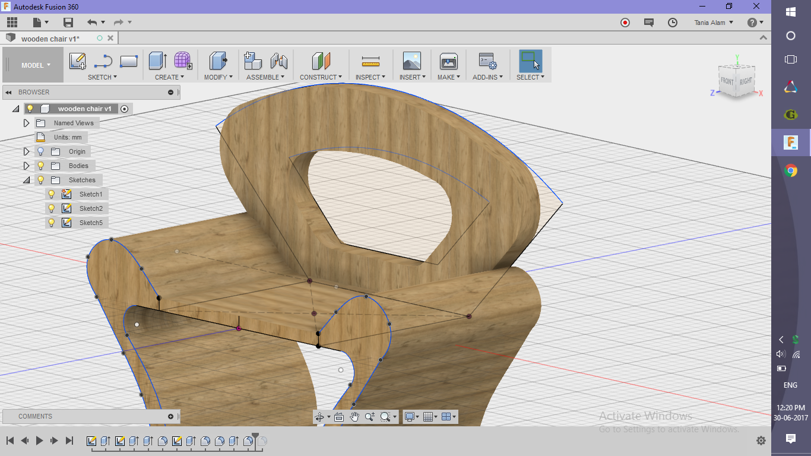The width and height of the screenshot is (811, 456).
Task: Open the Tania Alam account dropdown
Action: pos(714,23)
